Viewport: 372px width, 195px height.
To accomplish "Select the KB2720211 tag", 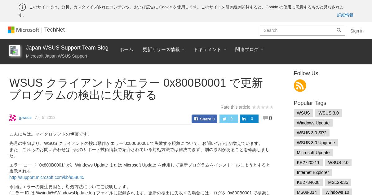I will (x=308, y=162).
